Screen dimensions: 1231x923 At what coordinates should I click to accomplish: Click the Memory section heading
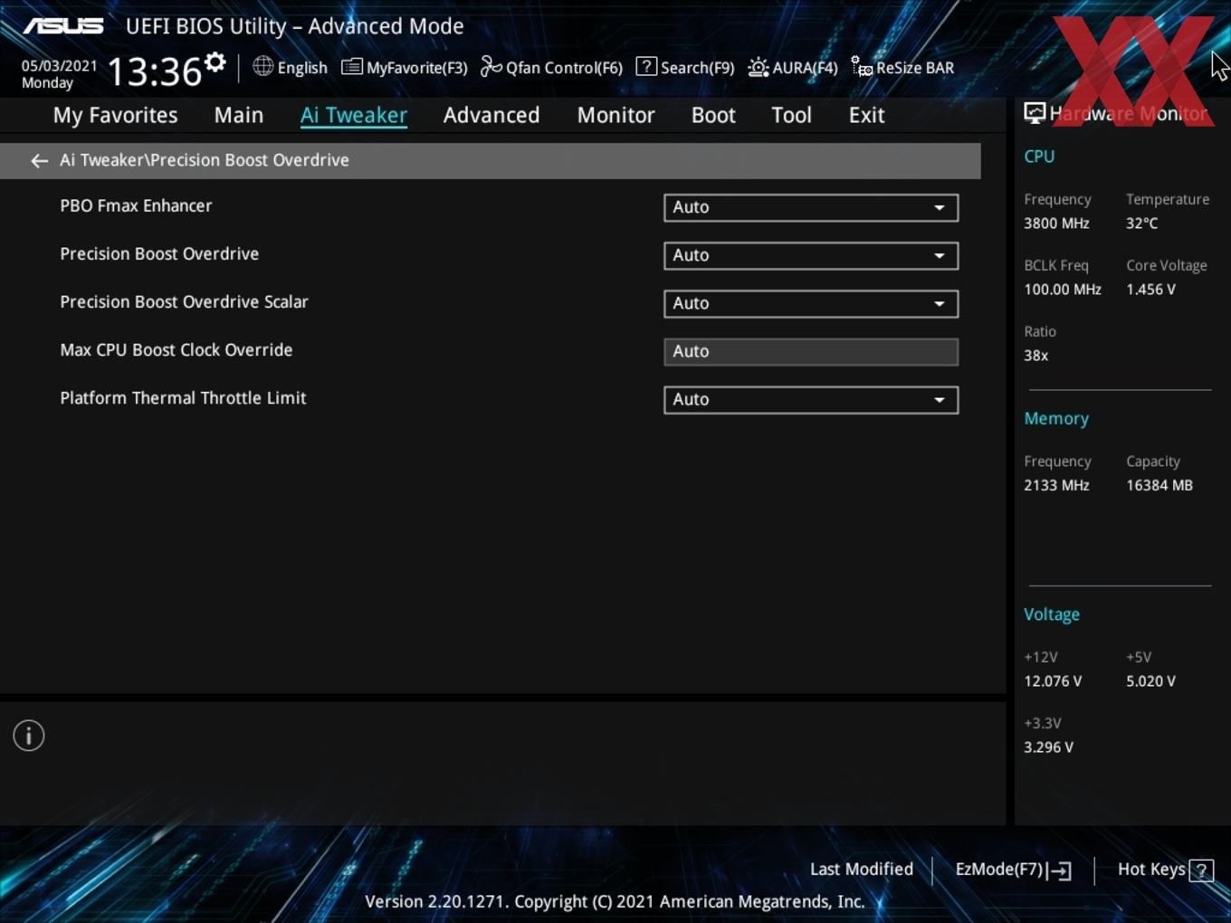(1056, 418)
